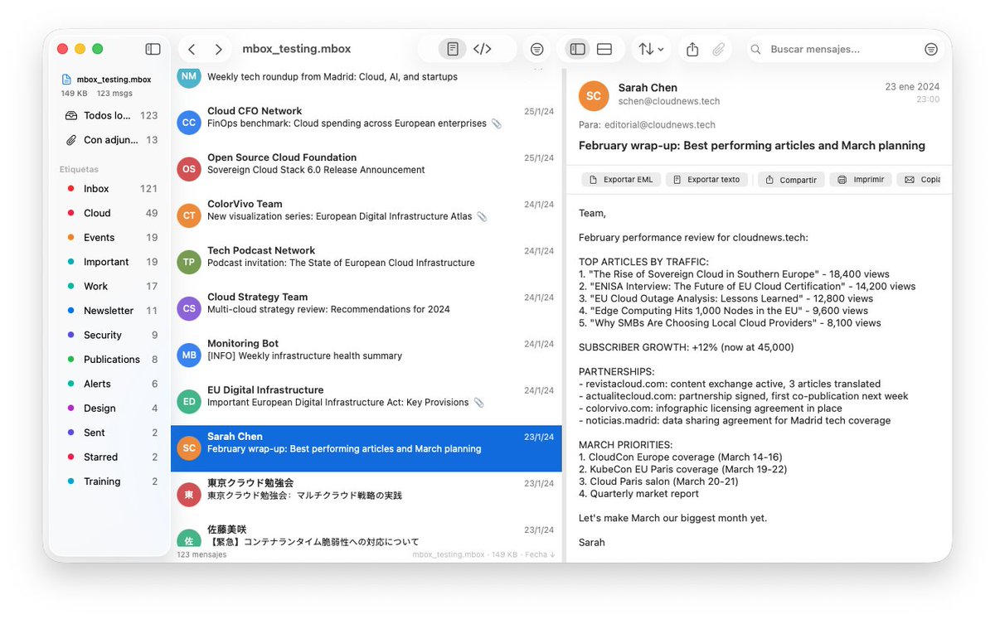995x619 pixels.
Task: Switch to raw source code view
Action: (x=483, y=49)
